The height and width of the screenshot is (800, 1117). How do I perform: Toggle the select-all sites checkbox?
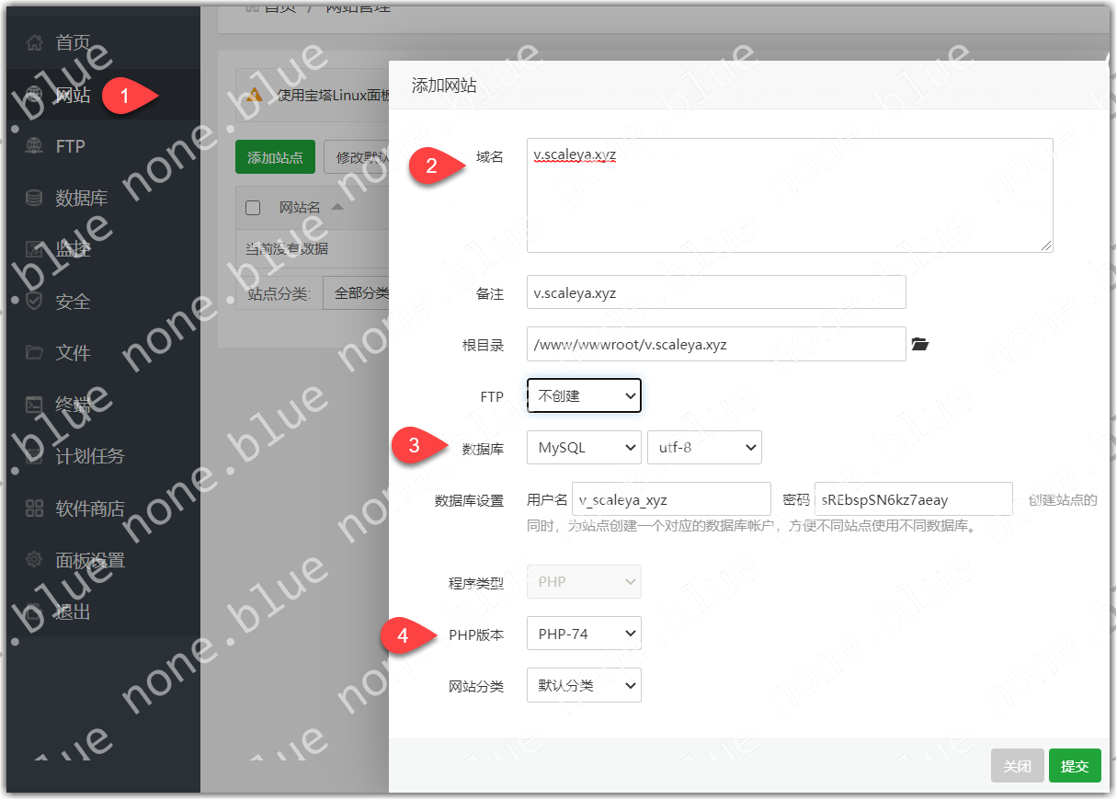[x=253, y=208]
